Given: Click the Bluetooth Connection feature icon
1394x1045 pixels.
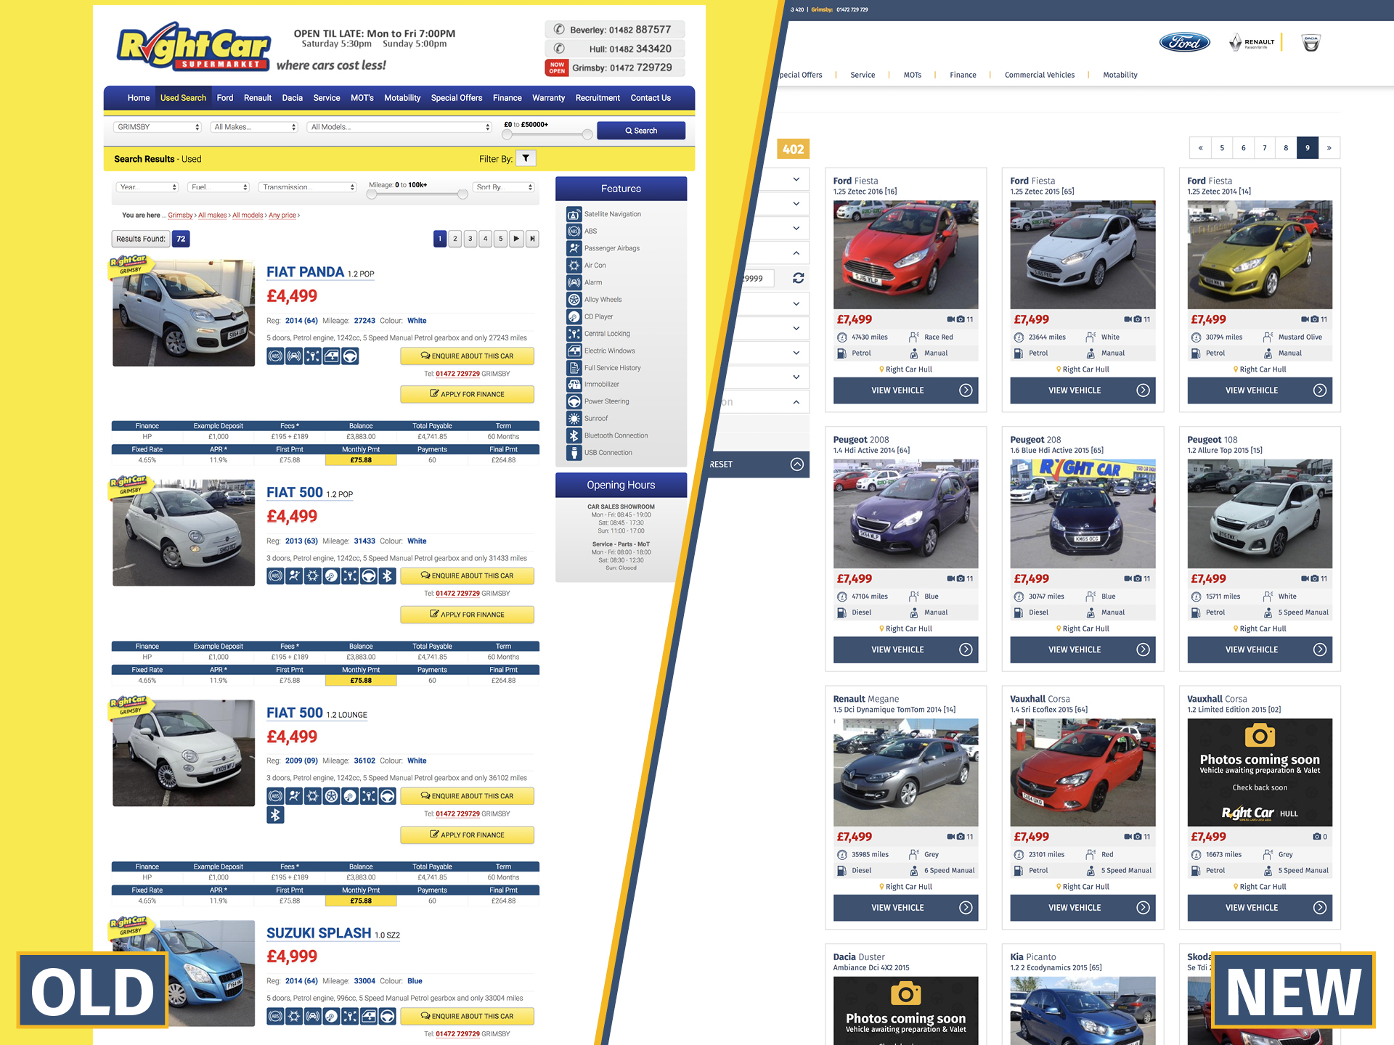Looking at the screenshot, I should [x=574, y=435].
